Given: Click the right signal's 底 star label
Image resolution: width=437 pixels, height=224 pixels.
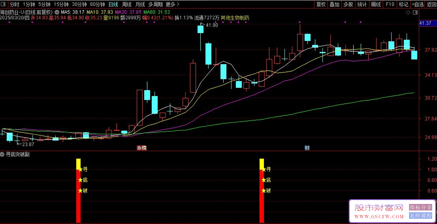Looking at the screenshot, I should coord(266,180).
